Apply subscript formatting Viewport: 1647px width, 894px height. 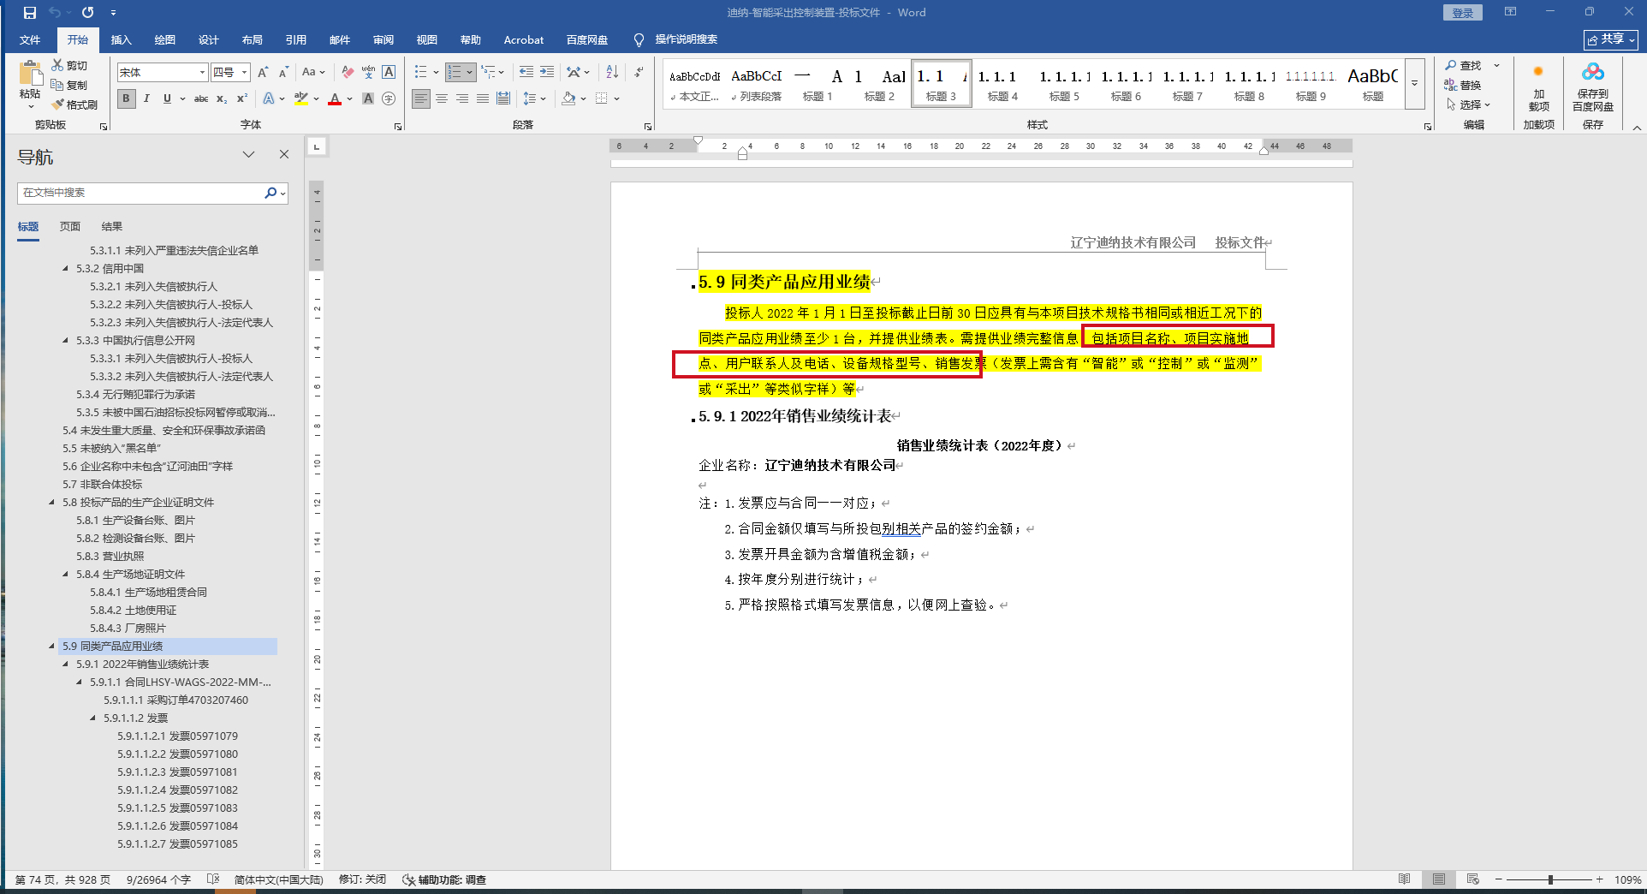(x=222, y=98)
